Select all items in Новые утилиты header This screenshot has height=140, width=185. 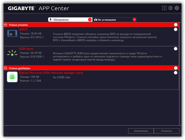pyautogui.click(x=175, y=25)
